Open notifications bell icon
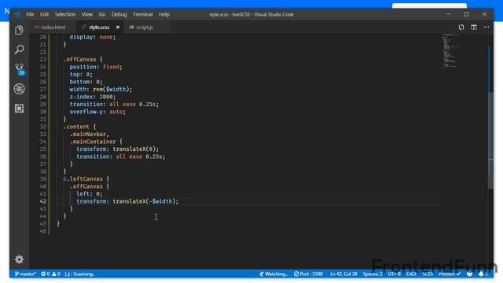 482,274
